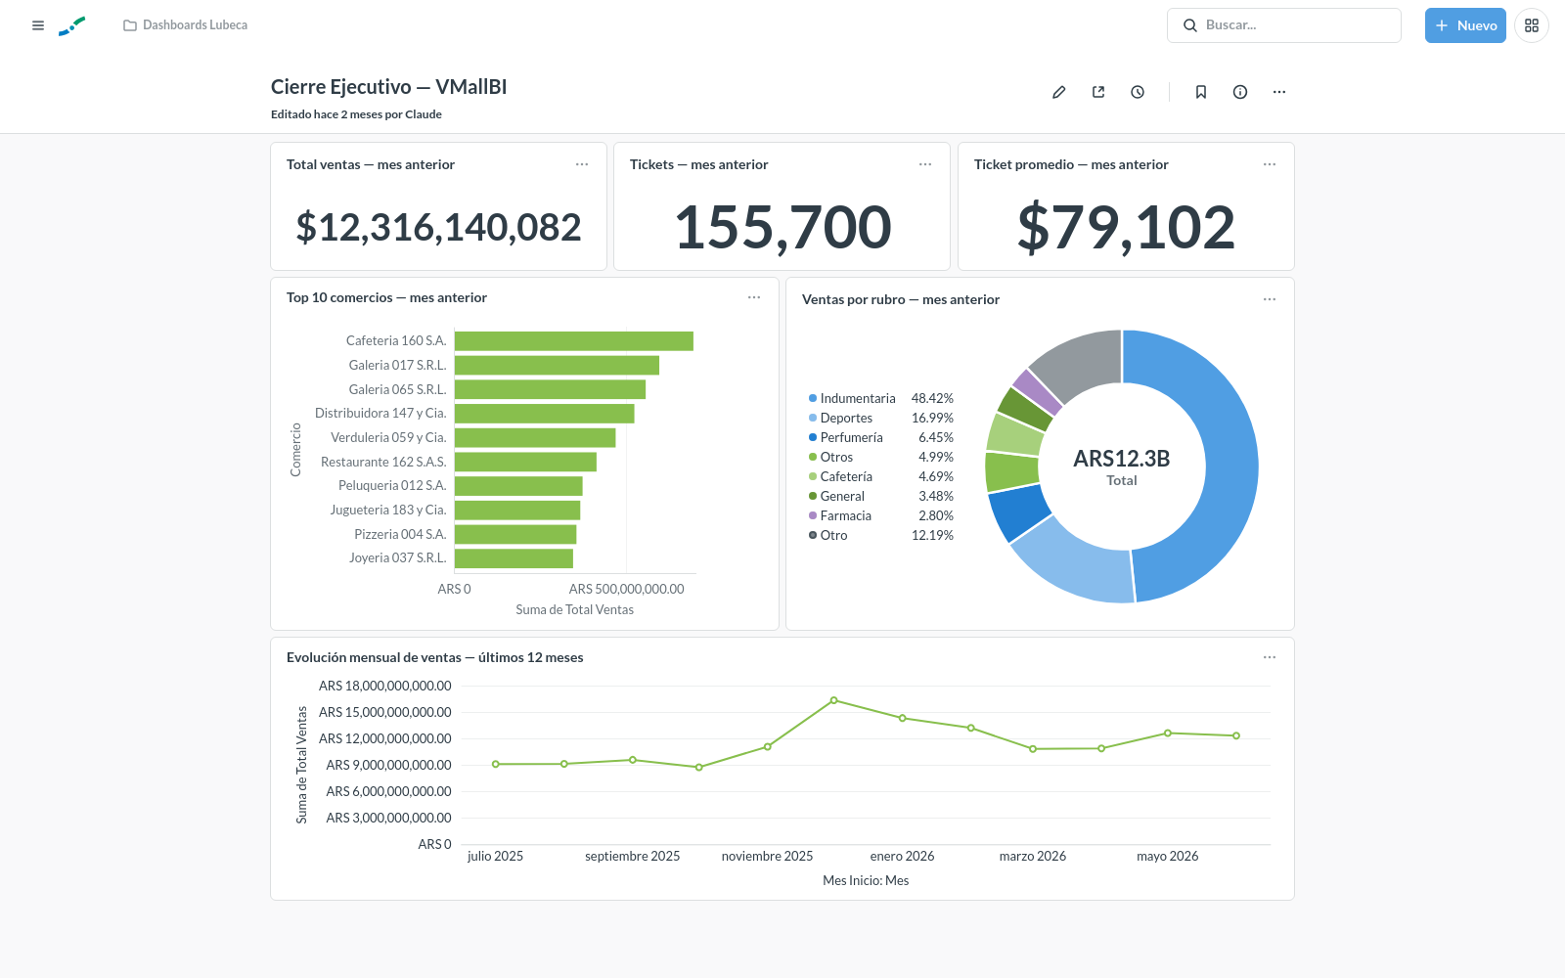Open Ventas por rubro card menu
Viewport: 1565px width, 978px height.
click(1270, 299)
